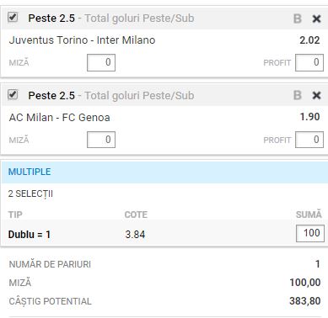The width and height of the screenshot is (328, 318).
Task: Focus the Miză field for Juventus Torino bet
Action: [x=101, y=62]
